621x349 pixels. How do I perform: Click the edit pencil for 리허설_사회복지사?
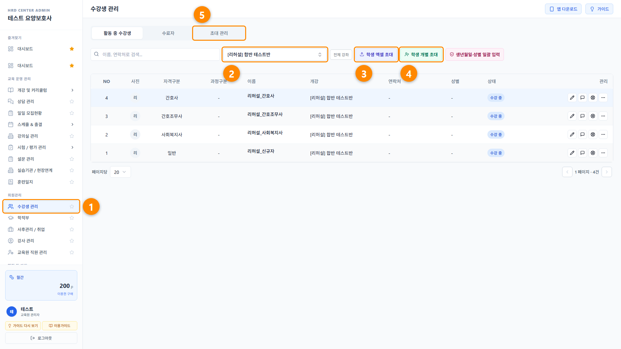[x=572, y=134]
